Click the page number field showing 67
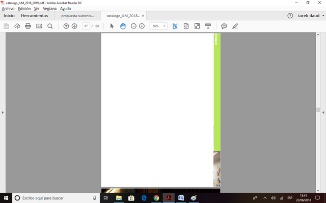The width and height of the screenshot is (326, 203). point(86,26)
